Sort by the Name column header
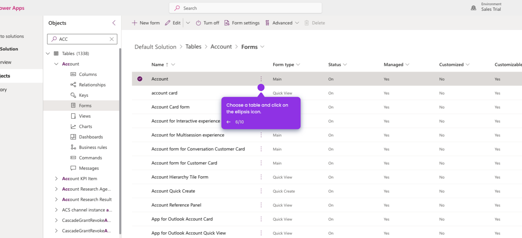This screenshot has height=238, width=522. 158,65
